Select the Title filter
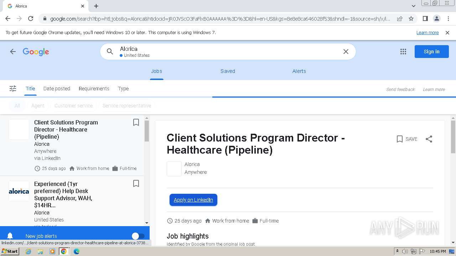The height and width of the screenshot is (256, 456). point(30,89)
